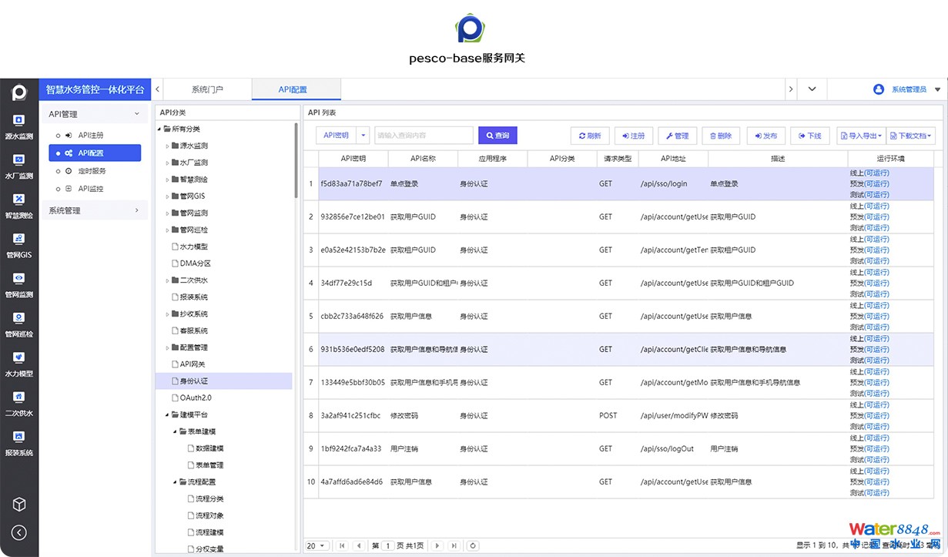Click the search query input field
This screenshot has width=948, height=557.
424,136
